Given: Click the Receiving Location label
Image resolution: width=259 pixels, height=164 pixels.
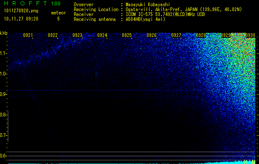Looking at the screenshot, I should coord(96,9).
